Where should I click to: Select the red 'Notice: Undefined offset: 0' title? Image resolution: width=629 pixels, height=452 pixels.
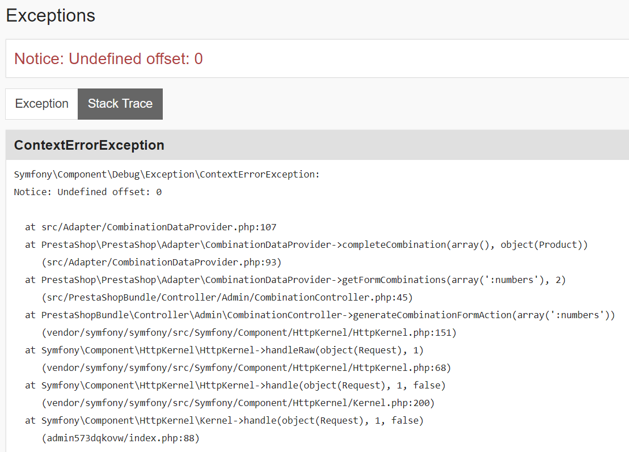[108, 59]
